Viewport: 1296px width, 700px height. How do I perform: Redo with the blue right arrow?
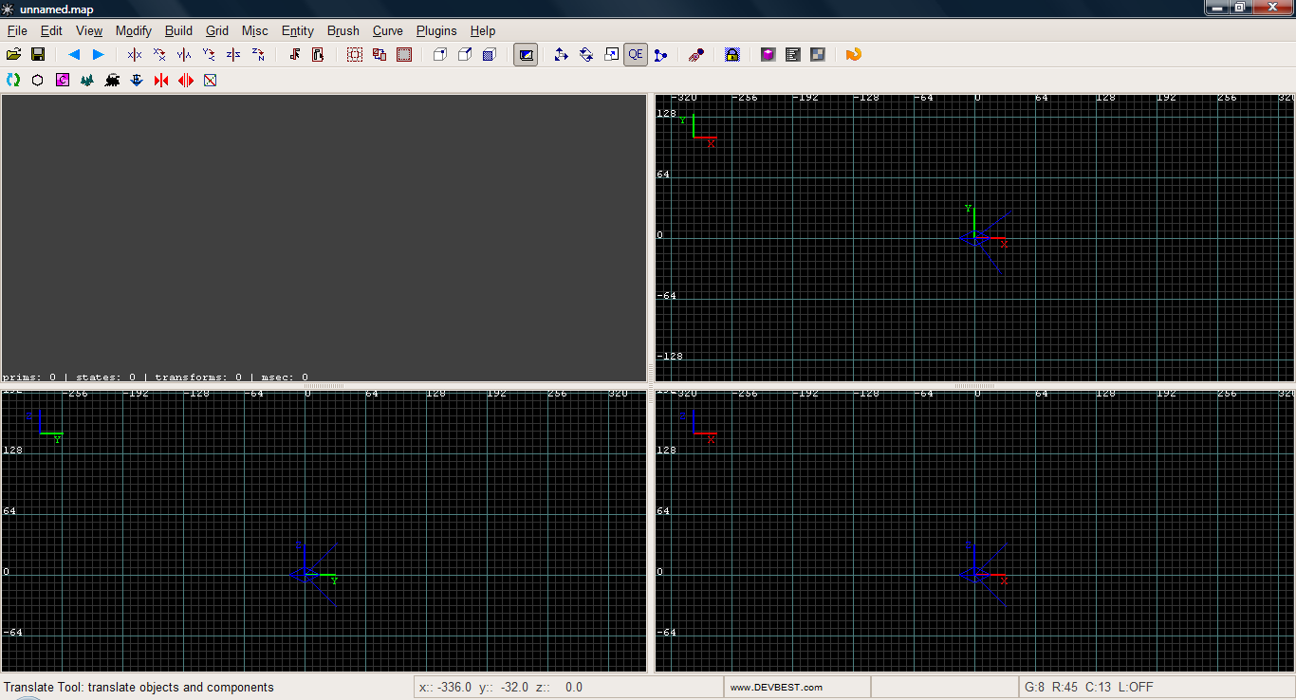pyautogui.click(x=98, y=55)
